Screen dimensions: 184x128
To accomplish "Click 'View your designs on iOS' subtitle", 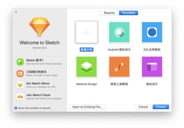I will click(x=41, y=87).
